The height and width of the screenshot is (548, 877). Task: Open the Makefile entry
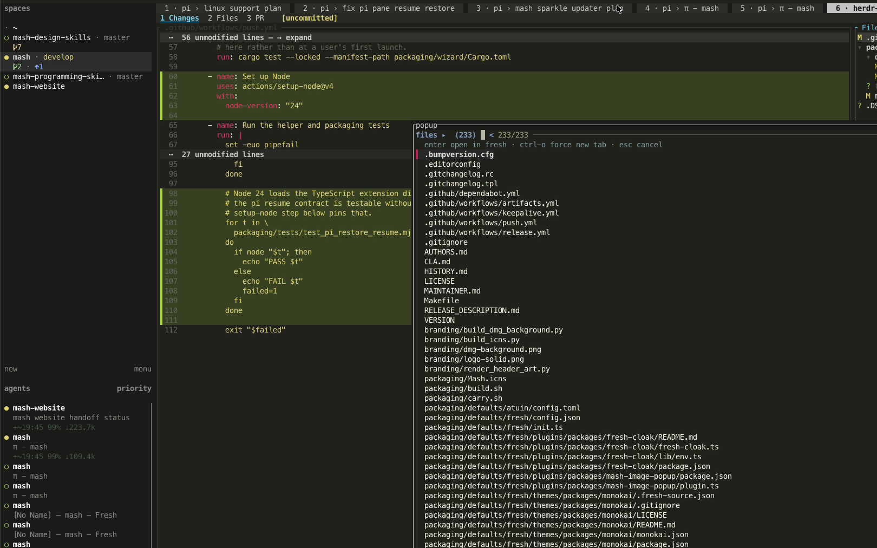pyautogui.click(x=442, y=301)
